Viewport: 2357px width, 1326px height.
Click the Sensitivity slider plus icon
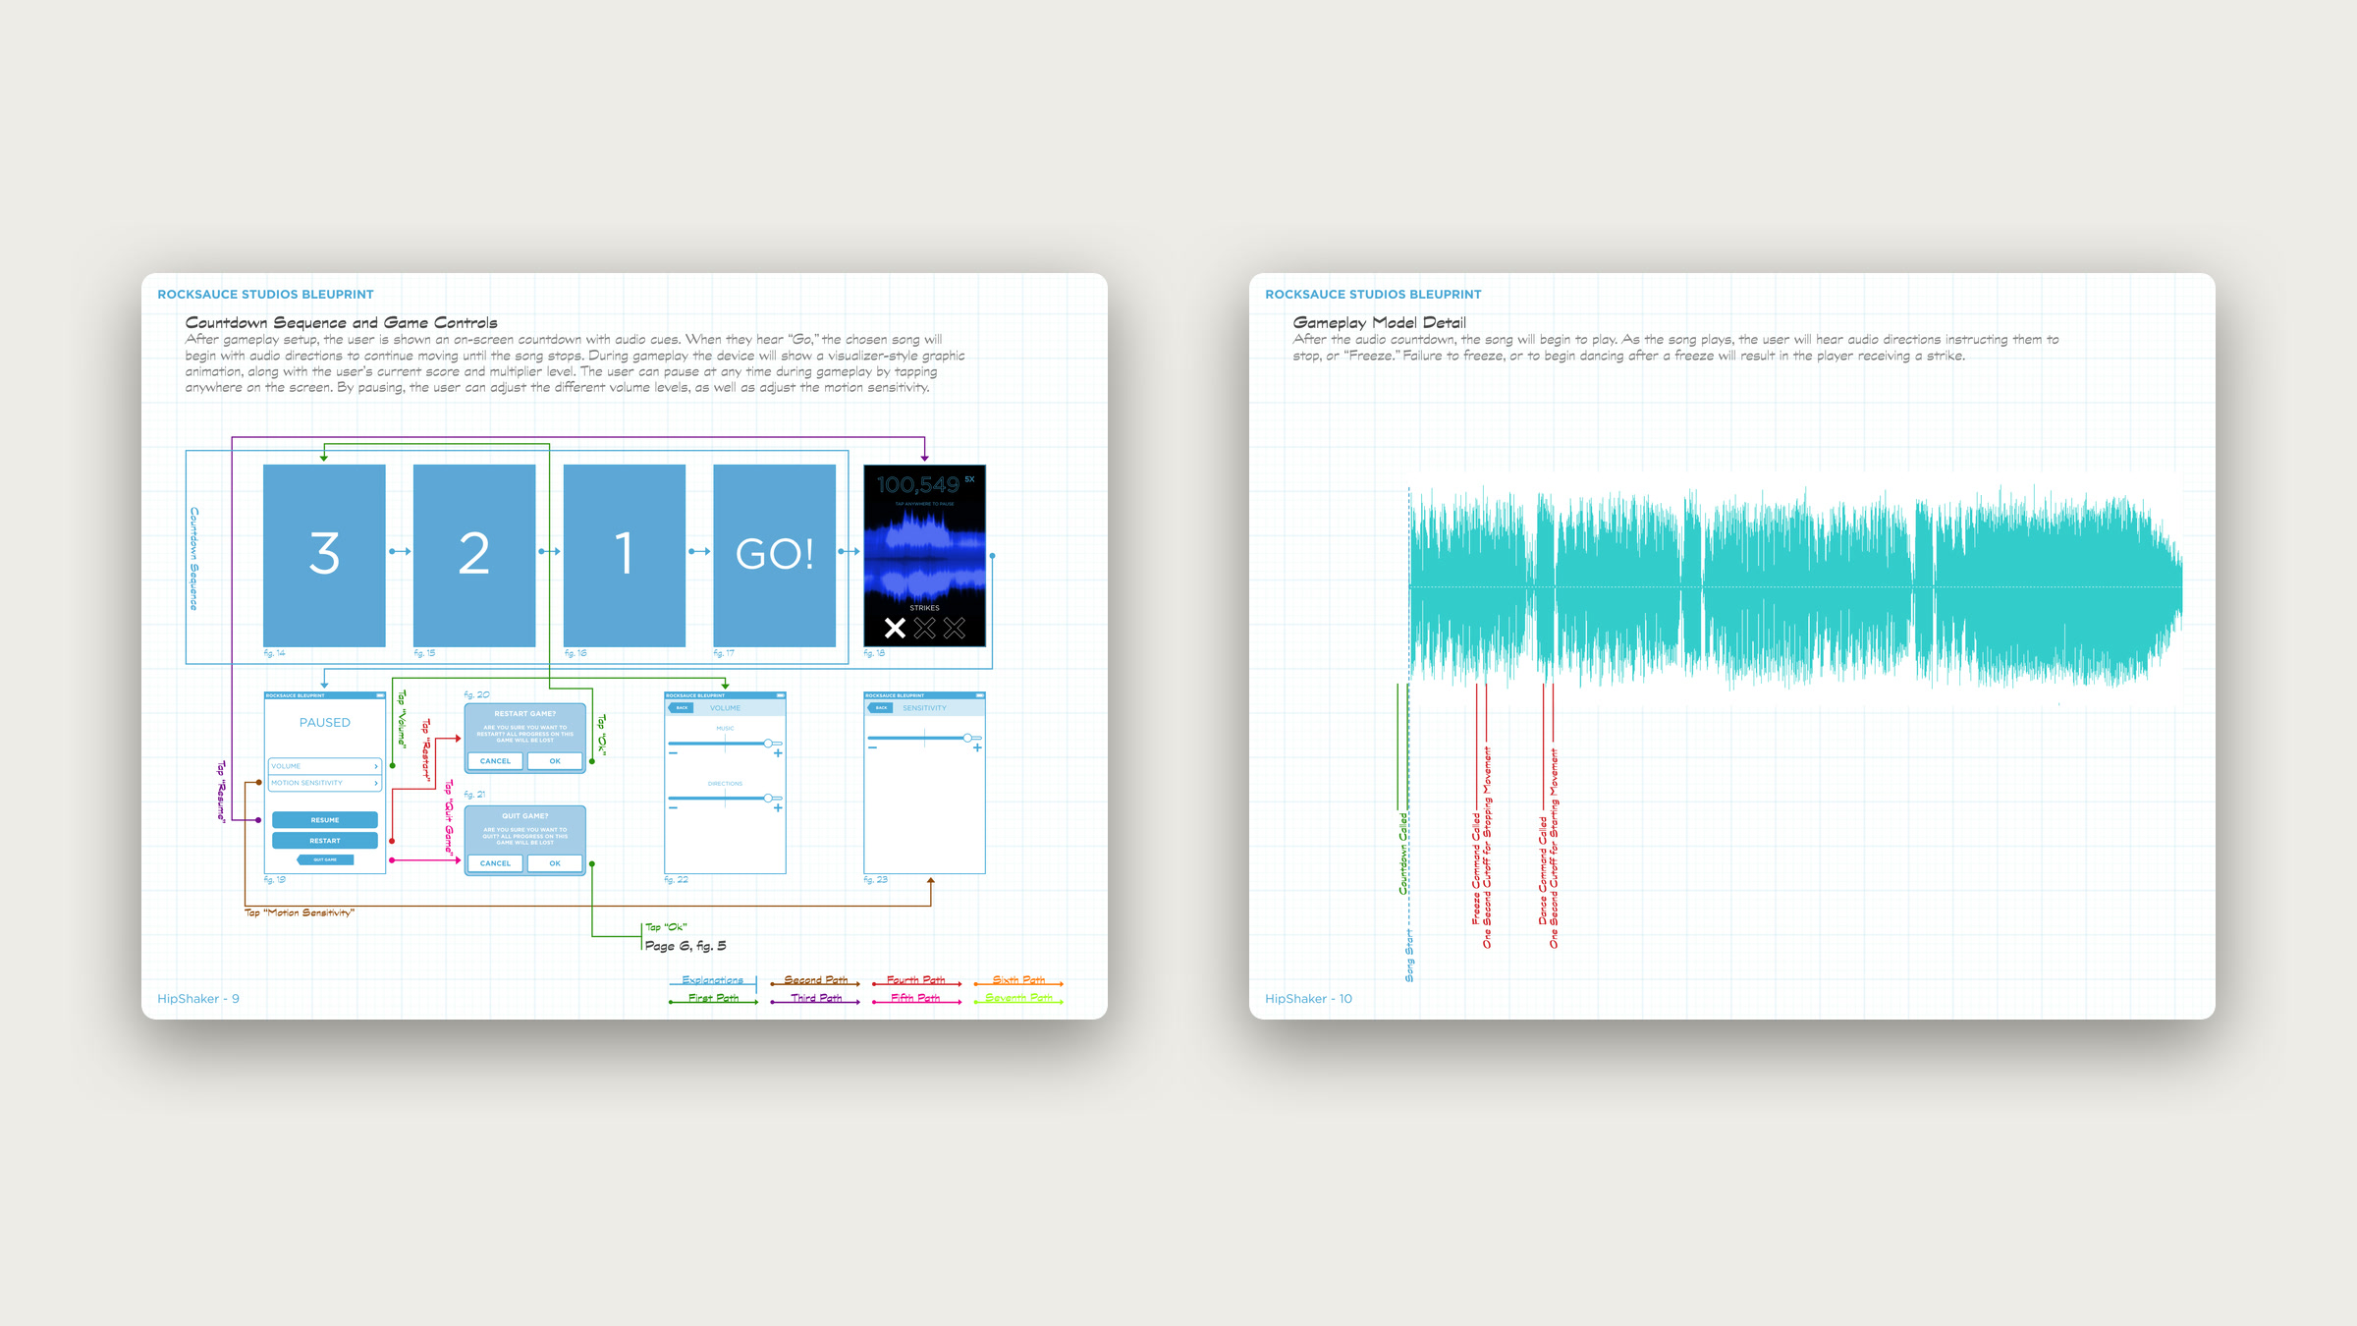(977, 748)
